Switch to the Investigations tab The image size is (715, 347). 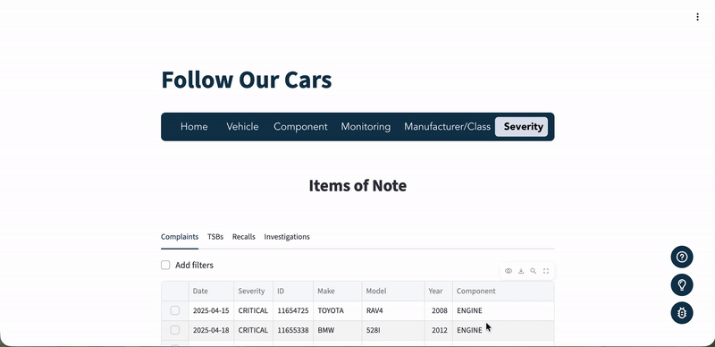click(287, 236)
